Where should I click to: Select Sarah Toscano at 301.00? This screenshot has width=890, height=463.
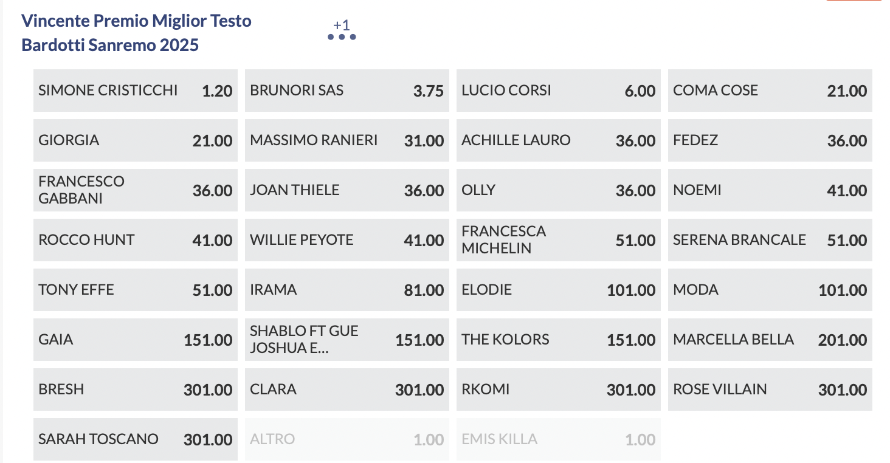135,439
